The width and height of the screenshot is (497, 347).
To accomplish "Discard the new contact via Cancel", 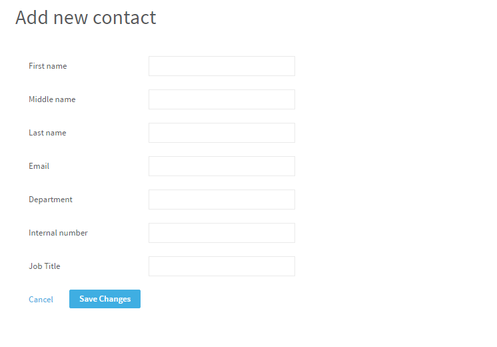I will (x=41, y=300).
